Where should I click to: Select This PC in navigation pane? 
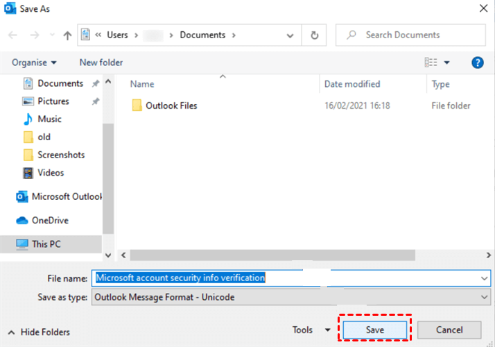tap(46, 244)
